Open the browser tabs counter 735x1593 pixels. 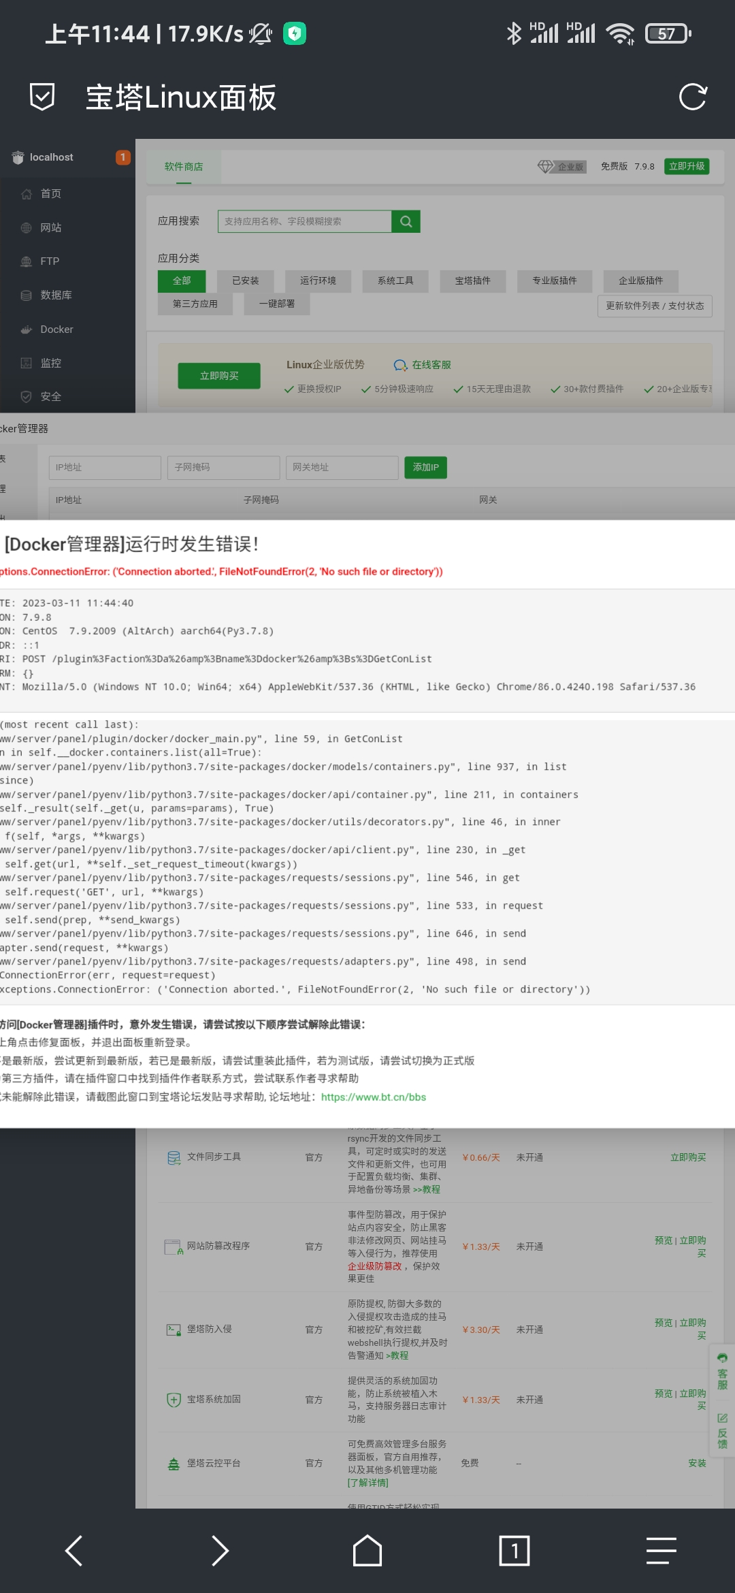pyautogui.click(x=514, y=1551)
